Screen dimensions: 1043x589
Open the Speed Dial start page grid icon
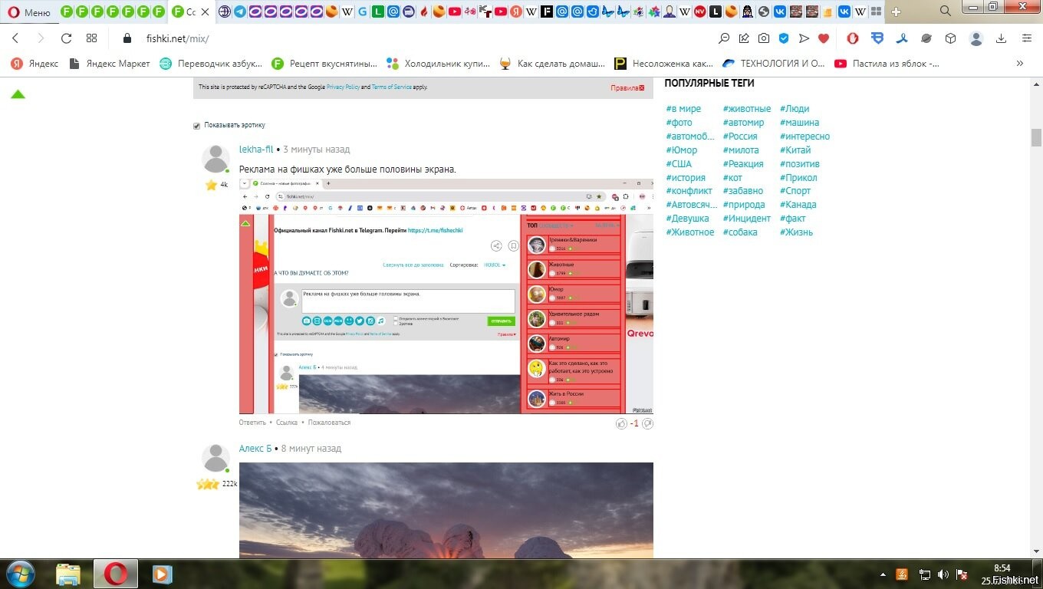point(92,38)
